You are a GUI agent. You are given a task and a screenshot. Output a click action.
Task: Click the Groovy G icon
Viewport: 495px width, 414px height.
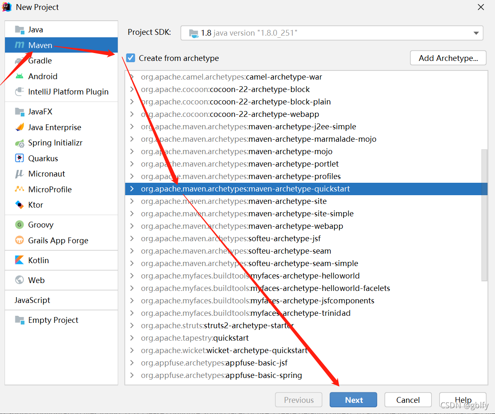tap(19, 225)
